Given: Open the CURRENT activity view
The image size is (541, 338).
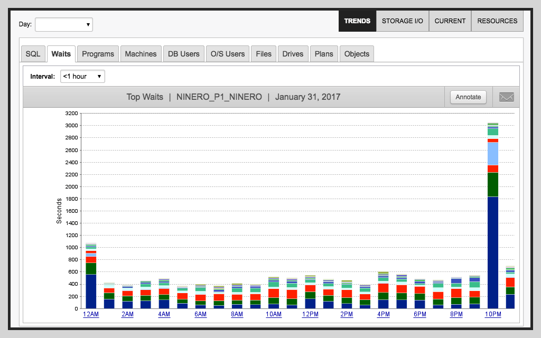Looking at the screenshot, I should (x=450, y=21).
